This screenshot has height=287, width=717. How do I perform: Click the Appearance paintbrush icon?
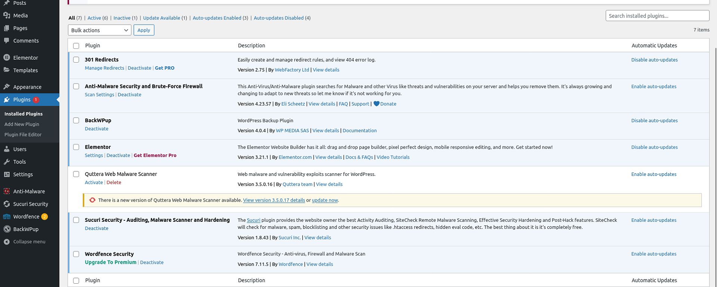click(x=7, y=87)
